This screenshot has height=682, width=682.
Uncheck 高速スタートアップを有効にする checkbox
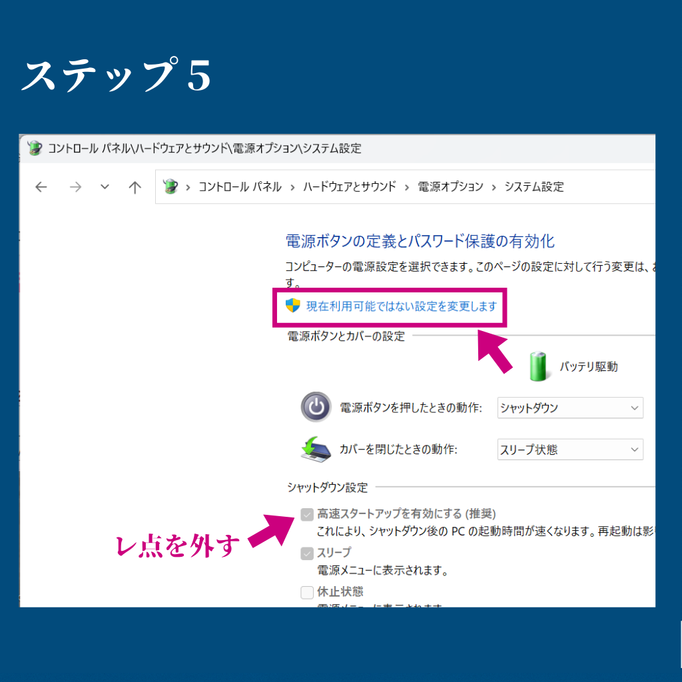(307, 515)
